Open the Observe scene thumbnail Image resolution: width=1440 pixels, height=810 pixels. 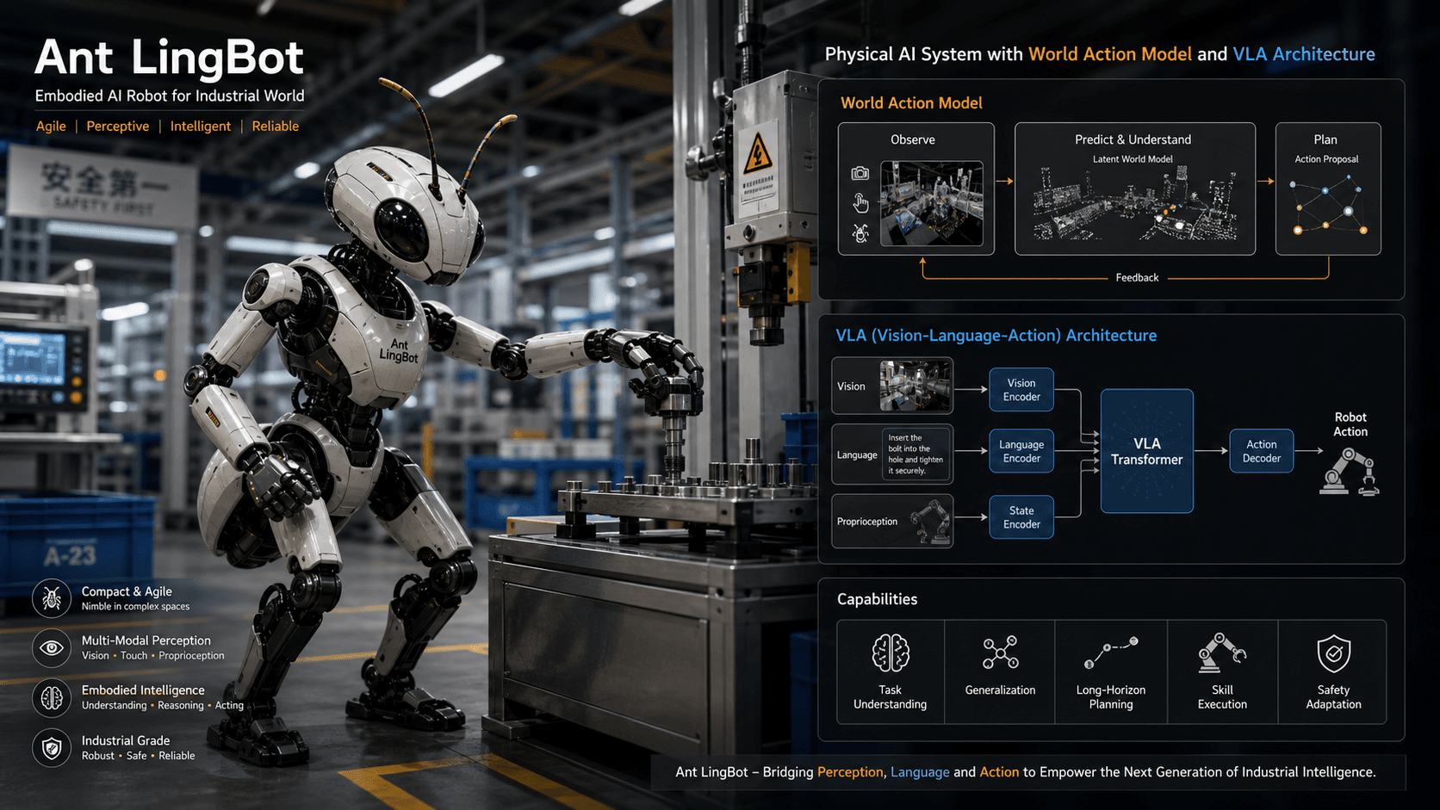click(x=932, y=203)
